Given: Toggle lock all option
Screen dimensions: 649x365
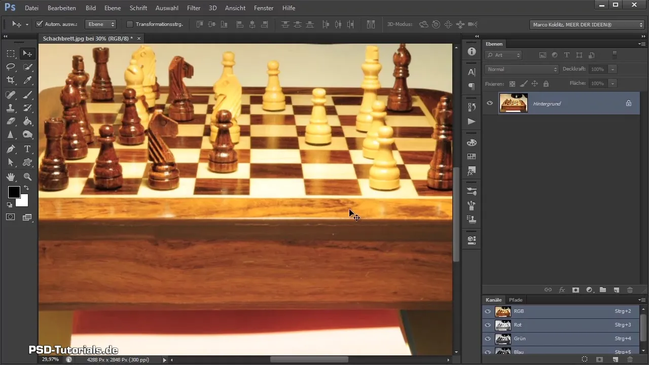Looking at the screenshot, I should [546, 84].
